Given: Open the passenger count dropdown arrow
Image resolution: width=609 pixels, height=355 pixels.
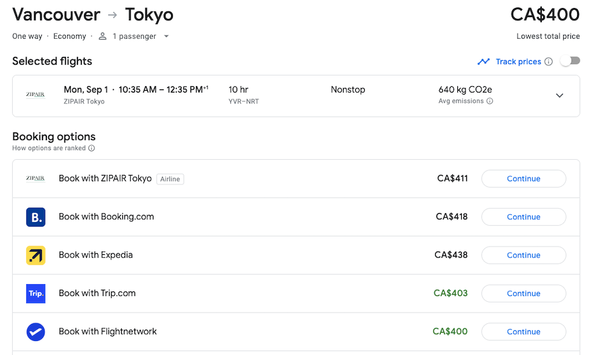Looking at the screenshot, I should click(166, 36).
